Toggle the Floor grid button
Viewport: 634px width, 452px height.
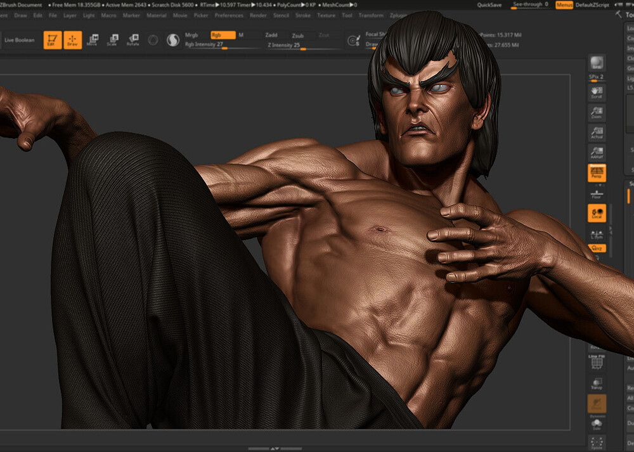tap(597, 195)
